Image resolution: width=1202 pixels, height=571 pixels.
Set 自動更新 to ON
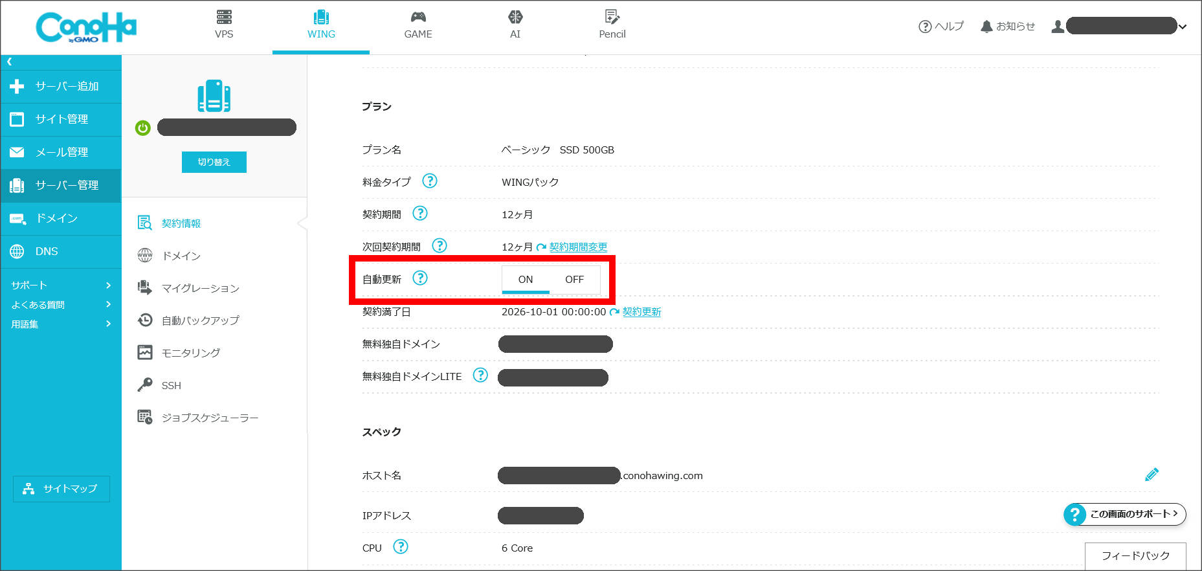tap(526, 280)
